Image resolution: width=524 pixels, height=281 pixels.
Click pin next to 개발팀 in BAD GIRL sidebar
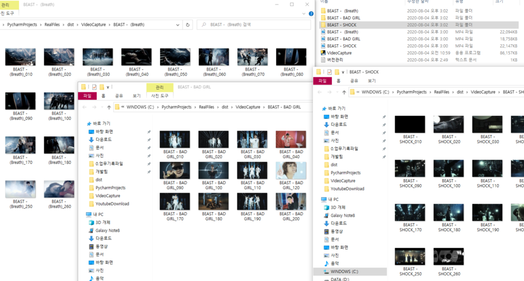(x=149, y=172)
